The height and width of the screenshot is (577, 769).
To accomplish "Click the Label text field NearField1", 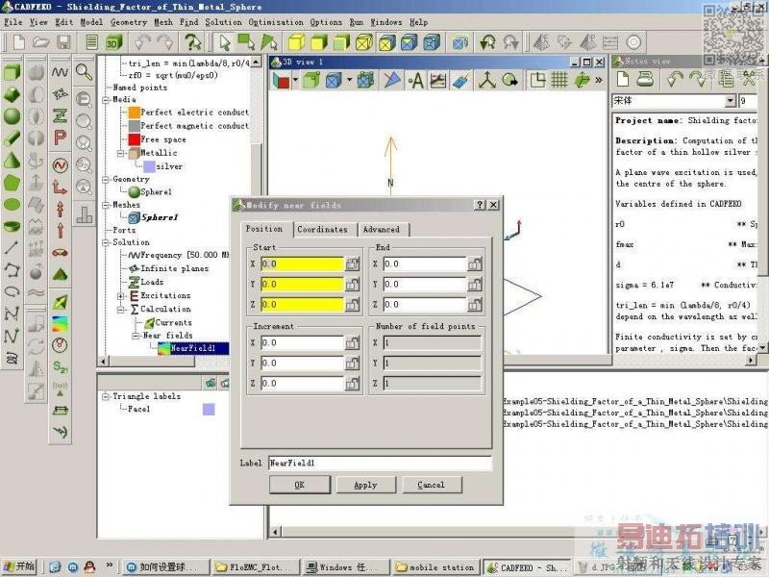I will coord(380,463).
